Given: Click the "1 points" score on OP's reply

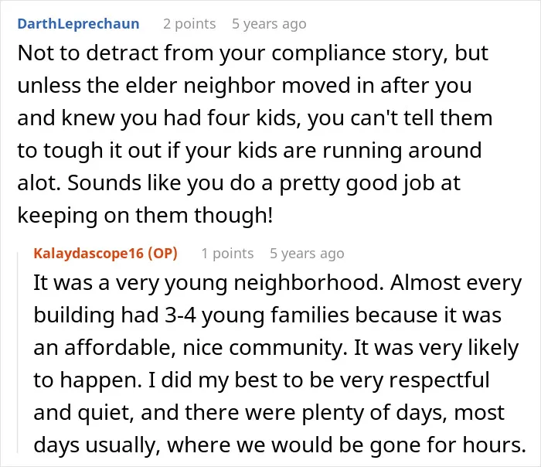Looking at the screenshot, I should click(x=227, y=254).
